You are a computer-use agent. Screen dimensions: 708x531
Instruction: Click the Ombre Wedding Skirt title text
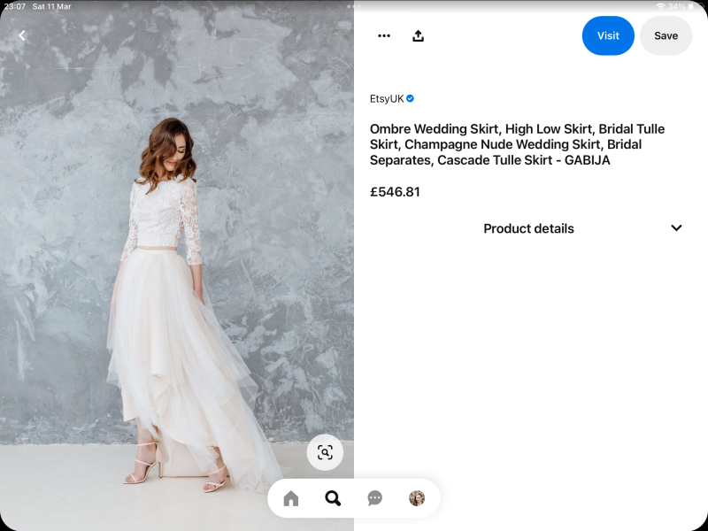point(517,144)
